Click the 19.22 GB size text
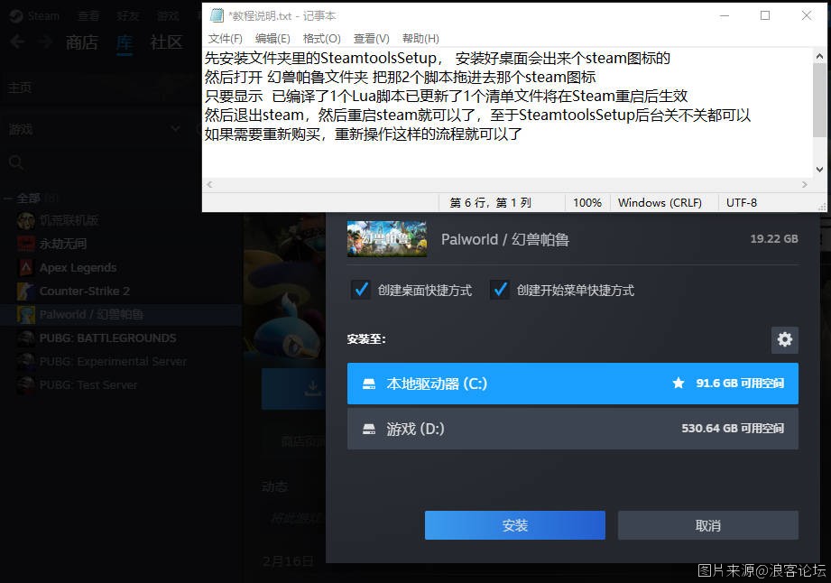831x583 pixels. [x=774, y=238]
